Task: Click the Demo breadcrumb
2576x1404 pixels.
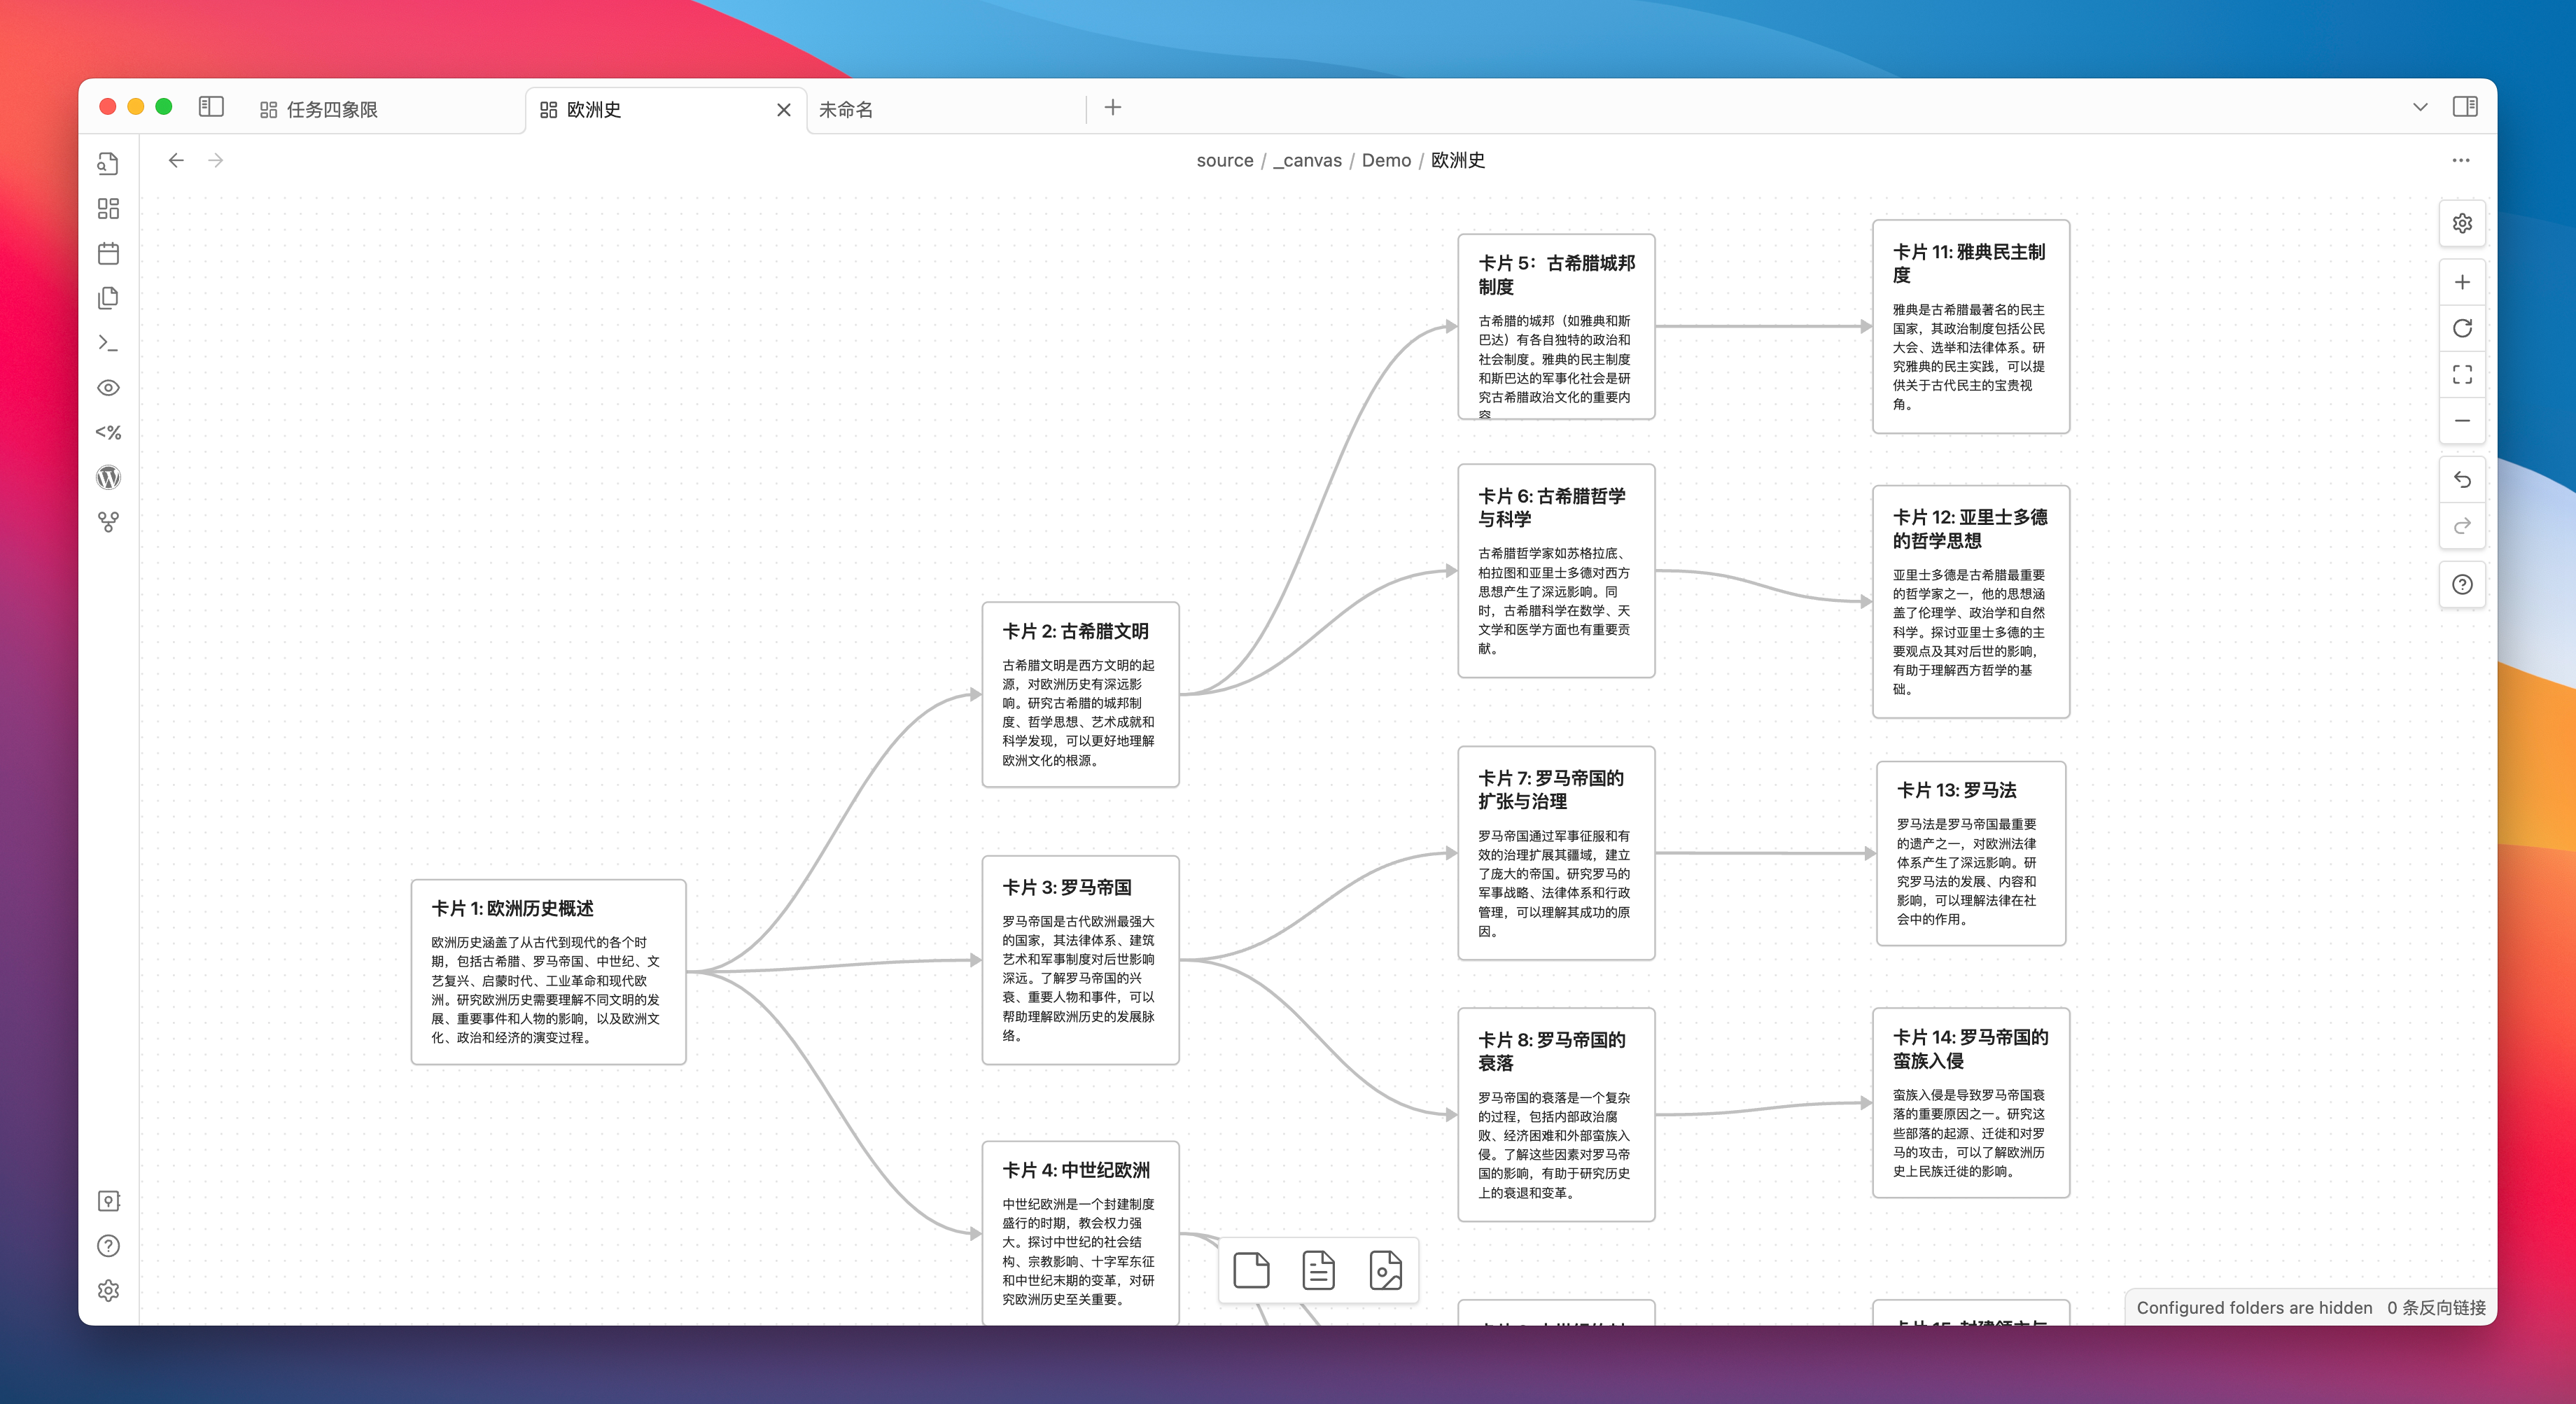Action: (1386, 160)
